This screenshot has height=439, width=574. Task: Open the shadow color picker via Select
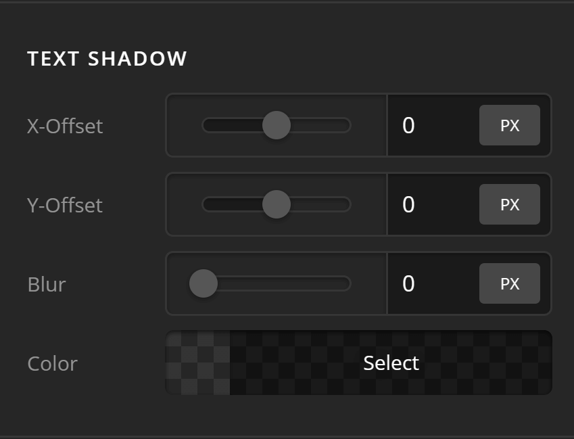tap(390, 363)
